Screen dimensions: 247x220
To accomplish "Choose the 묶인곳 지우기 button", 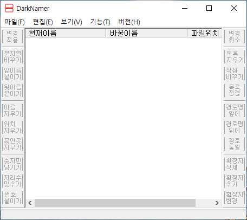I will [12, 144].
